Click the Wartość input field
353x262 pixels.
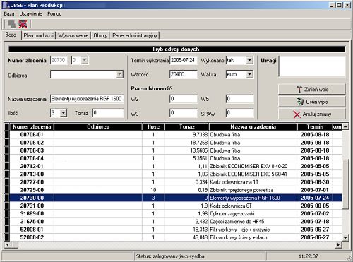184,74
